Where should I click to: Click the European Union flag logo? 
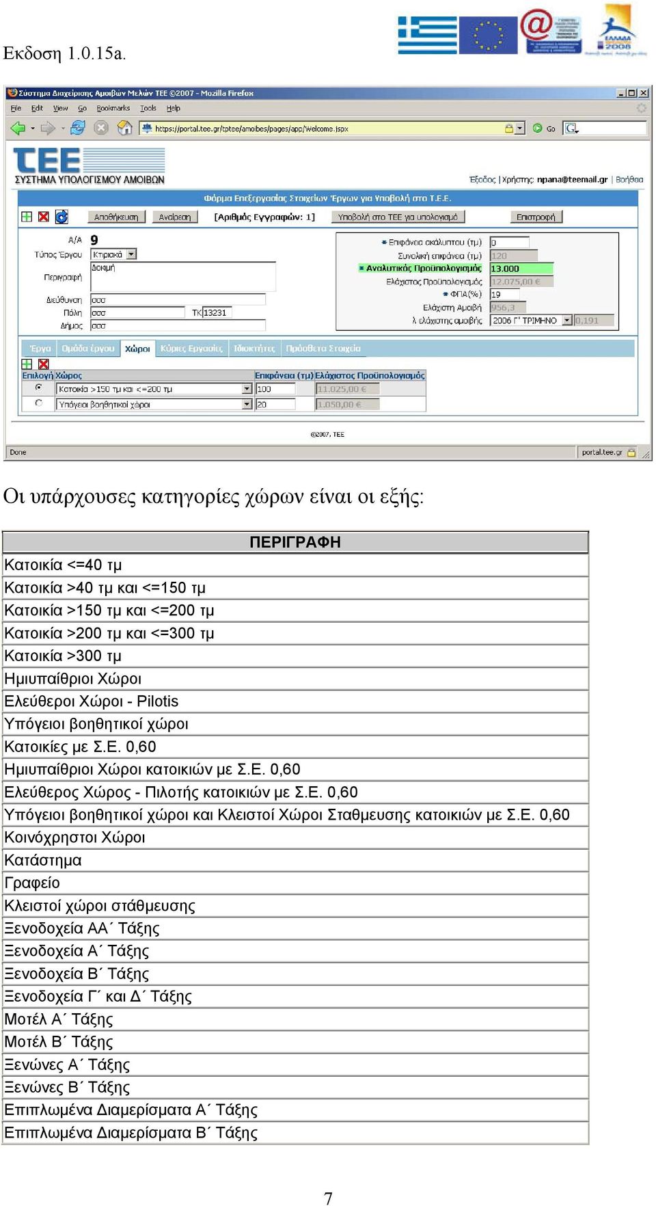coord(488,35)
